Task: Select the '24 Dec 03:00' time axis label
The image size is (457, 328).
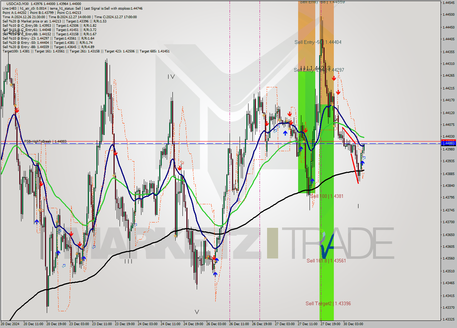Action: [x=148, y=324]
